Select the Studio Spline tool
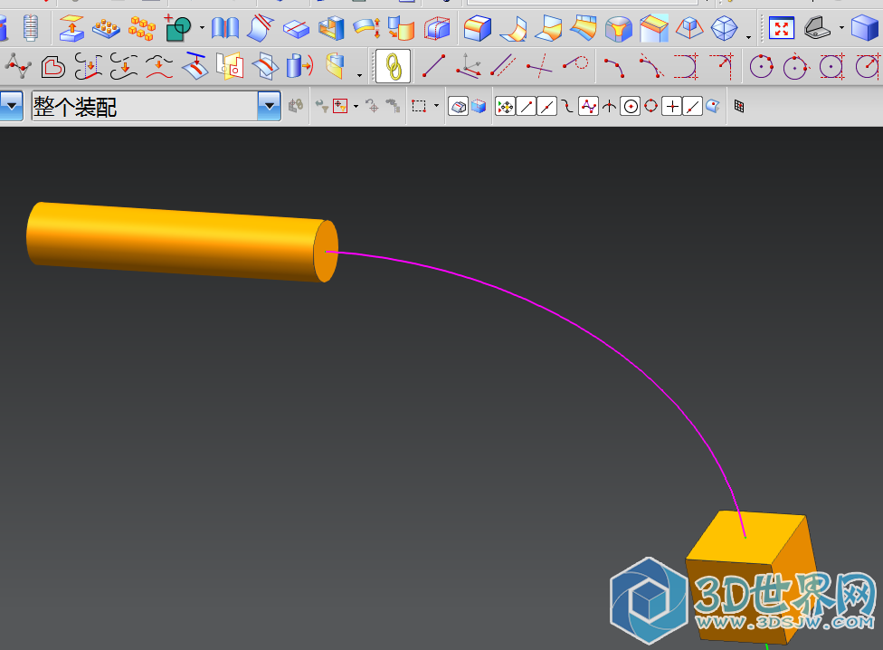This screenshot has width=883, height=650. 17,66
